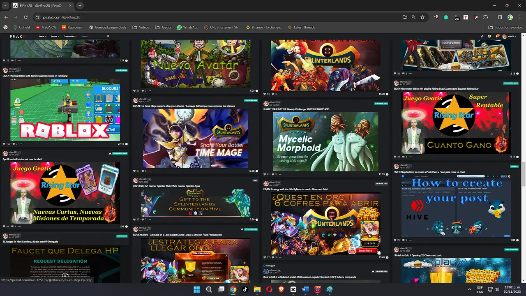
Task: Open the WhatsApp bookmark
Action: click(x=187, y=28)
